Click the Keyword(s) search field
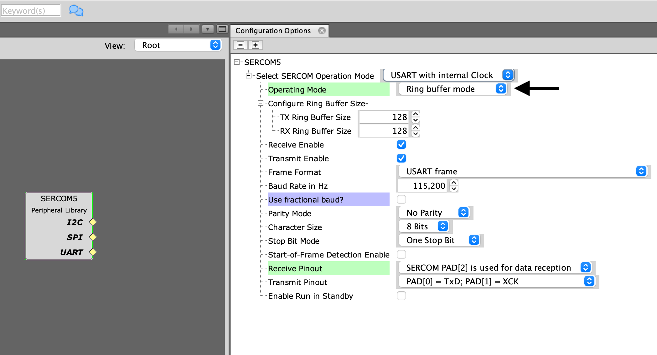Screen dimensions: 657x355 coord(31,11)
